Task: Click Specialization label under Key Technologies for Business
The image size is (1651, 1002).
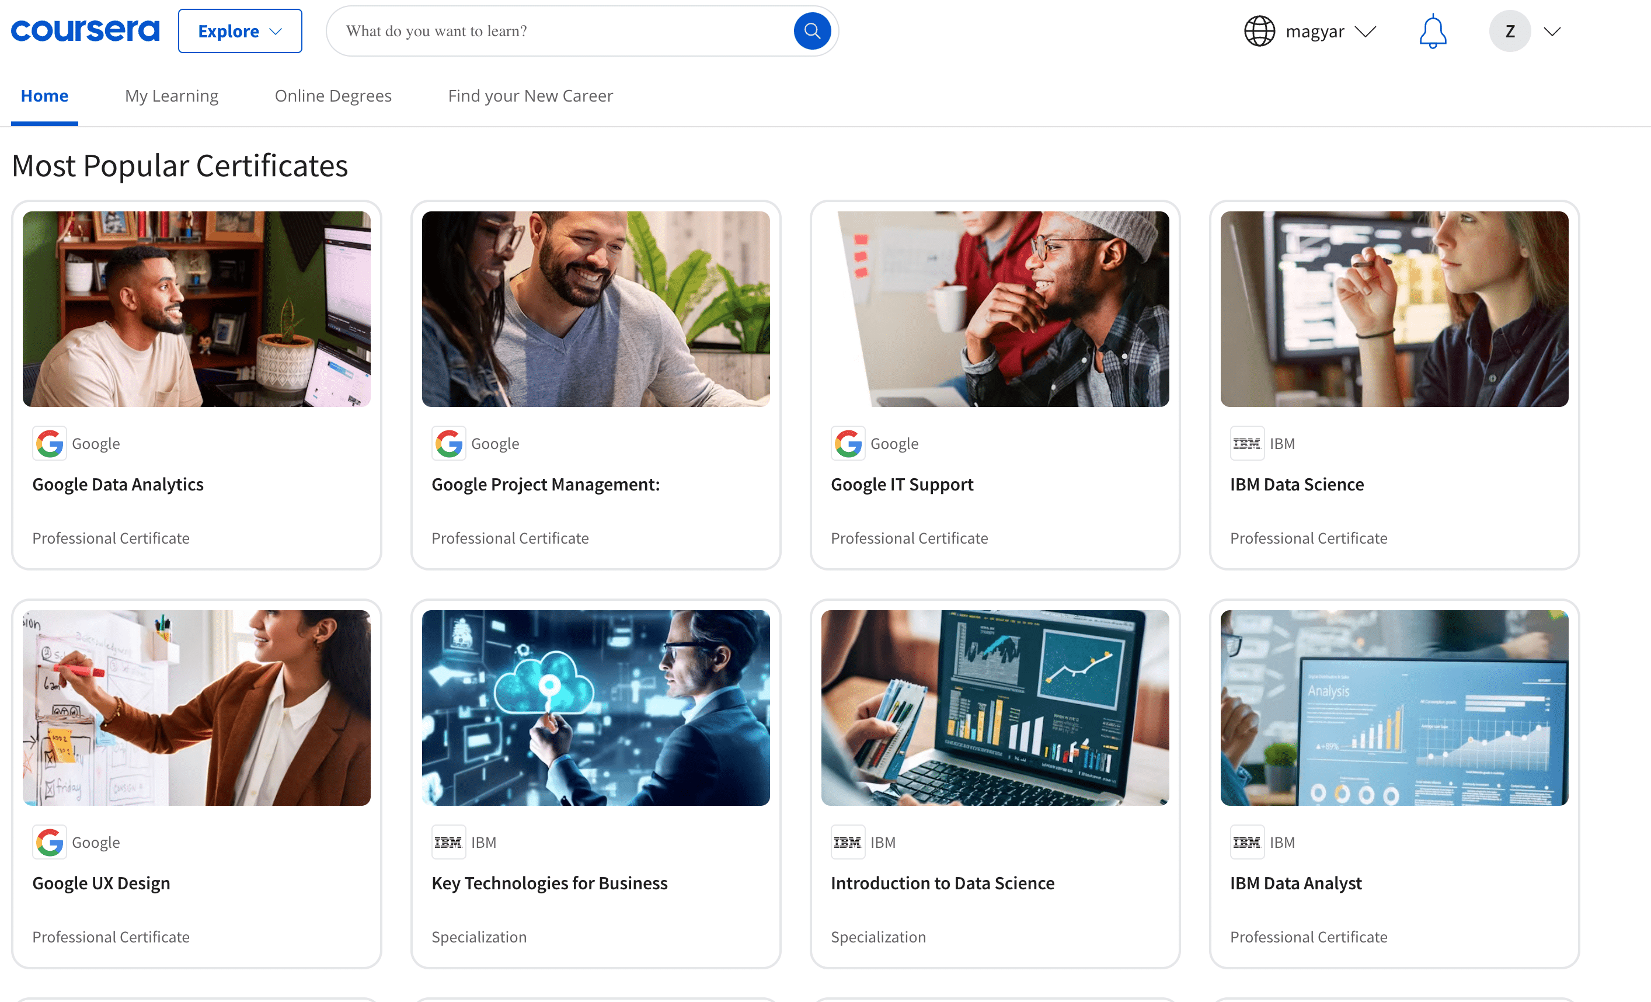Action: click(x=479, y=937)
